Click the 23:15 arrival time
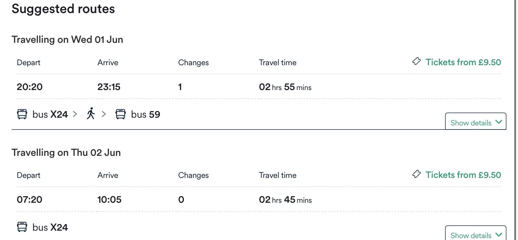The height and width of the screenshot is (240, 518). click(109, 87)
